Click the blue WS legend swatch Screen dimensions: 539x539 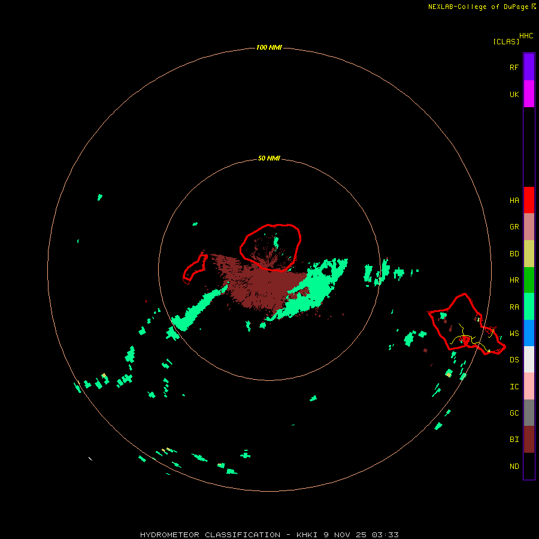pyautogui.click(x=529, y=333)
